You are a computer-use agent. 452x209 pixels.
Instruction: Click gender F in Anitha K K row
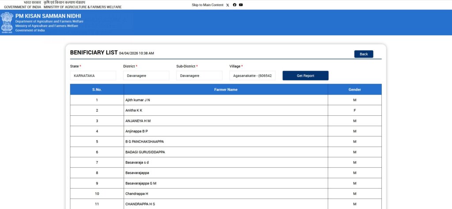354,110
